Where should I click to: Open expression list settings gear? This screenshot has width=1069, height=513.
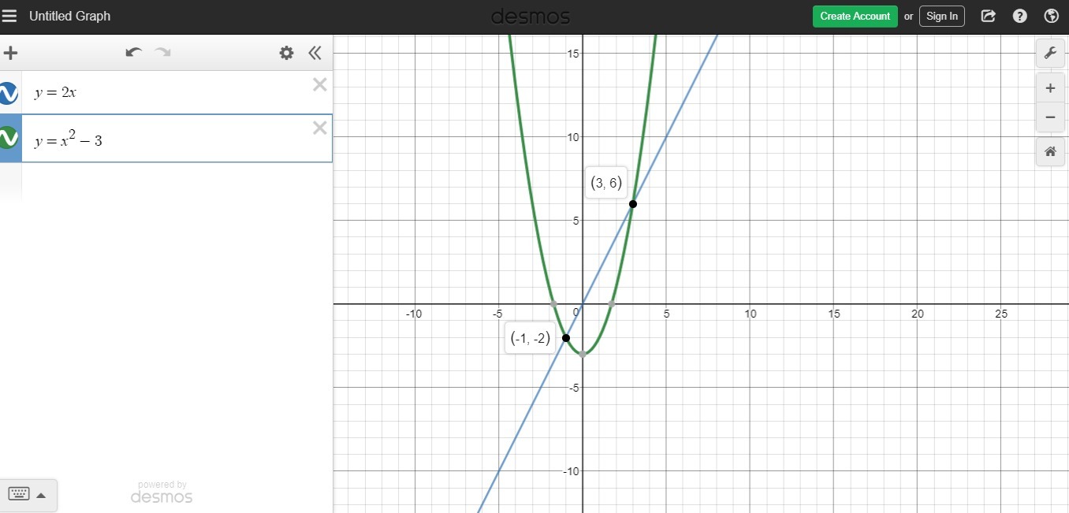[x=286, y=53]
